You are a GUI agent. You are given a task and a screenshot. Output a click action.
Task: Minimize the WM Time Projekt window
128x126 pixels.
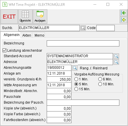[x=95, y=4]
